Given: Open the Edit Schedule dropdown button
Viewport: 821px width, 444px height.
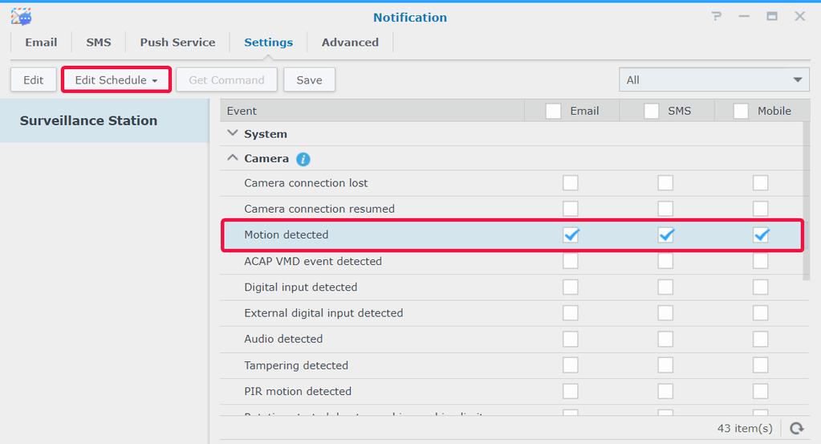Looking at the screenshot, I should coord(116,80).
